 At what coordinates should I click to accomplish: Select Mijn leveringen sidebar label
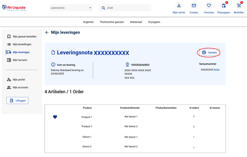[21, 52]
